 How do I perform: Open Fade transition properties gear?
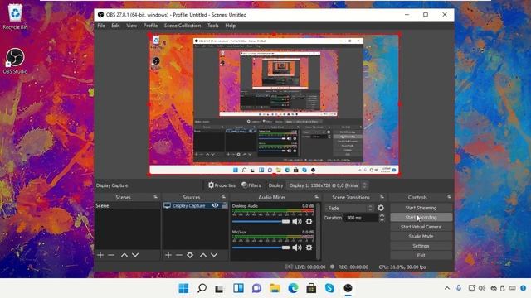coord(381,208)
